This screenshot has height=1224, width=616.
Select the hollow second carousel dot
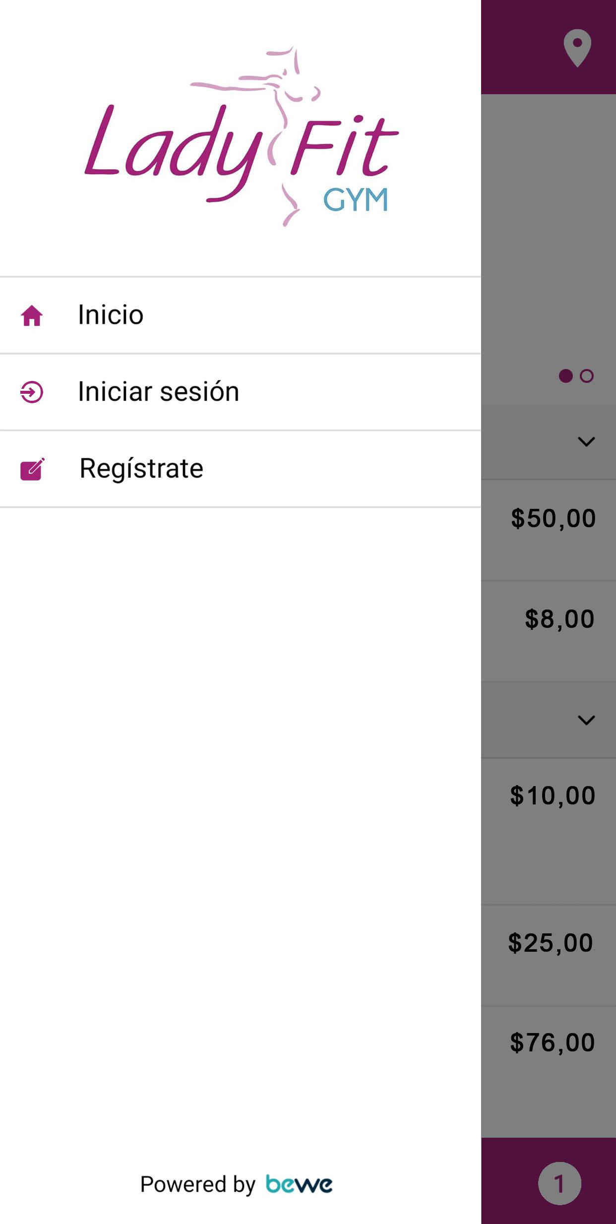coord(587,376)
